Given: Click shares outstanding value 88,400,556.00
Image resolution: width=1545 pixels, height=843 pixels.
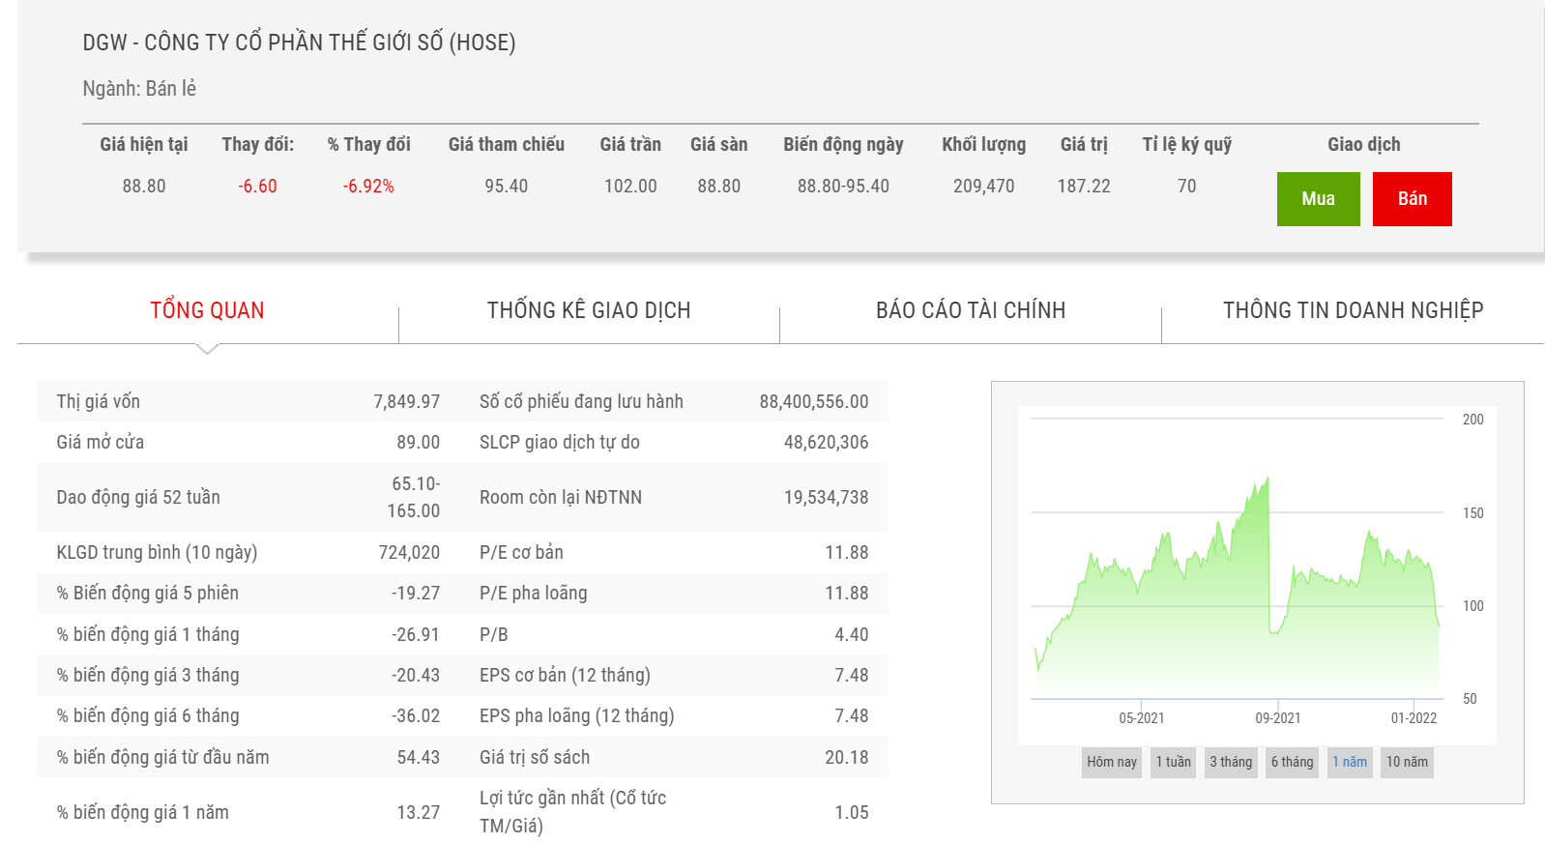Looking at the screenshot, I should [814, 402].
